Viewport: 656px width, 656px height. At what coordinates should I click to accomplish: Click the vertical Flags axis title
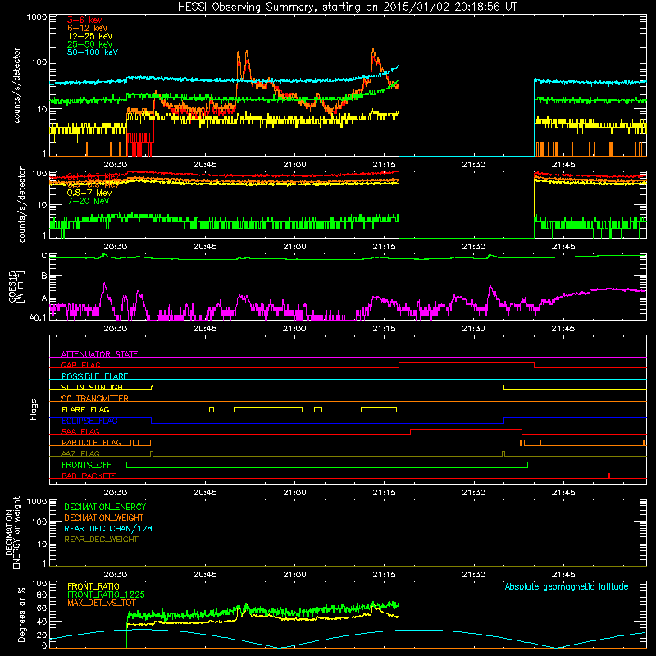34,409
